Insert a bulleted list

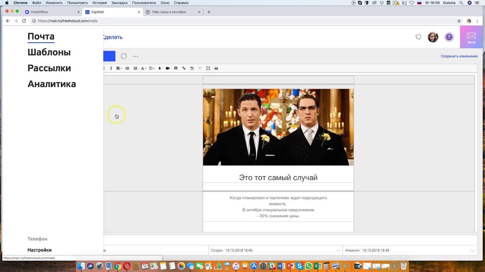point(127,68)
